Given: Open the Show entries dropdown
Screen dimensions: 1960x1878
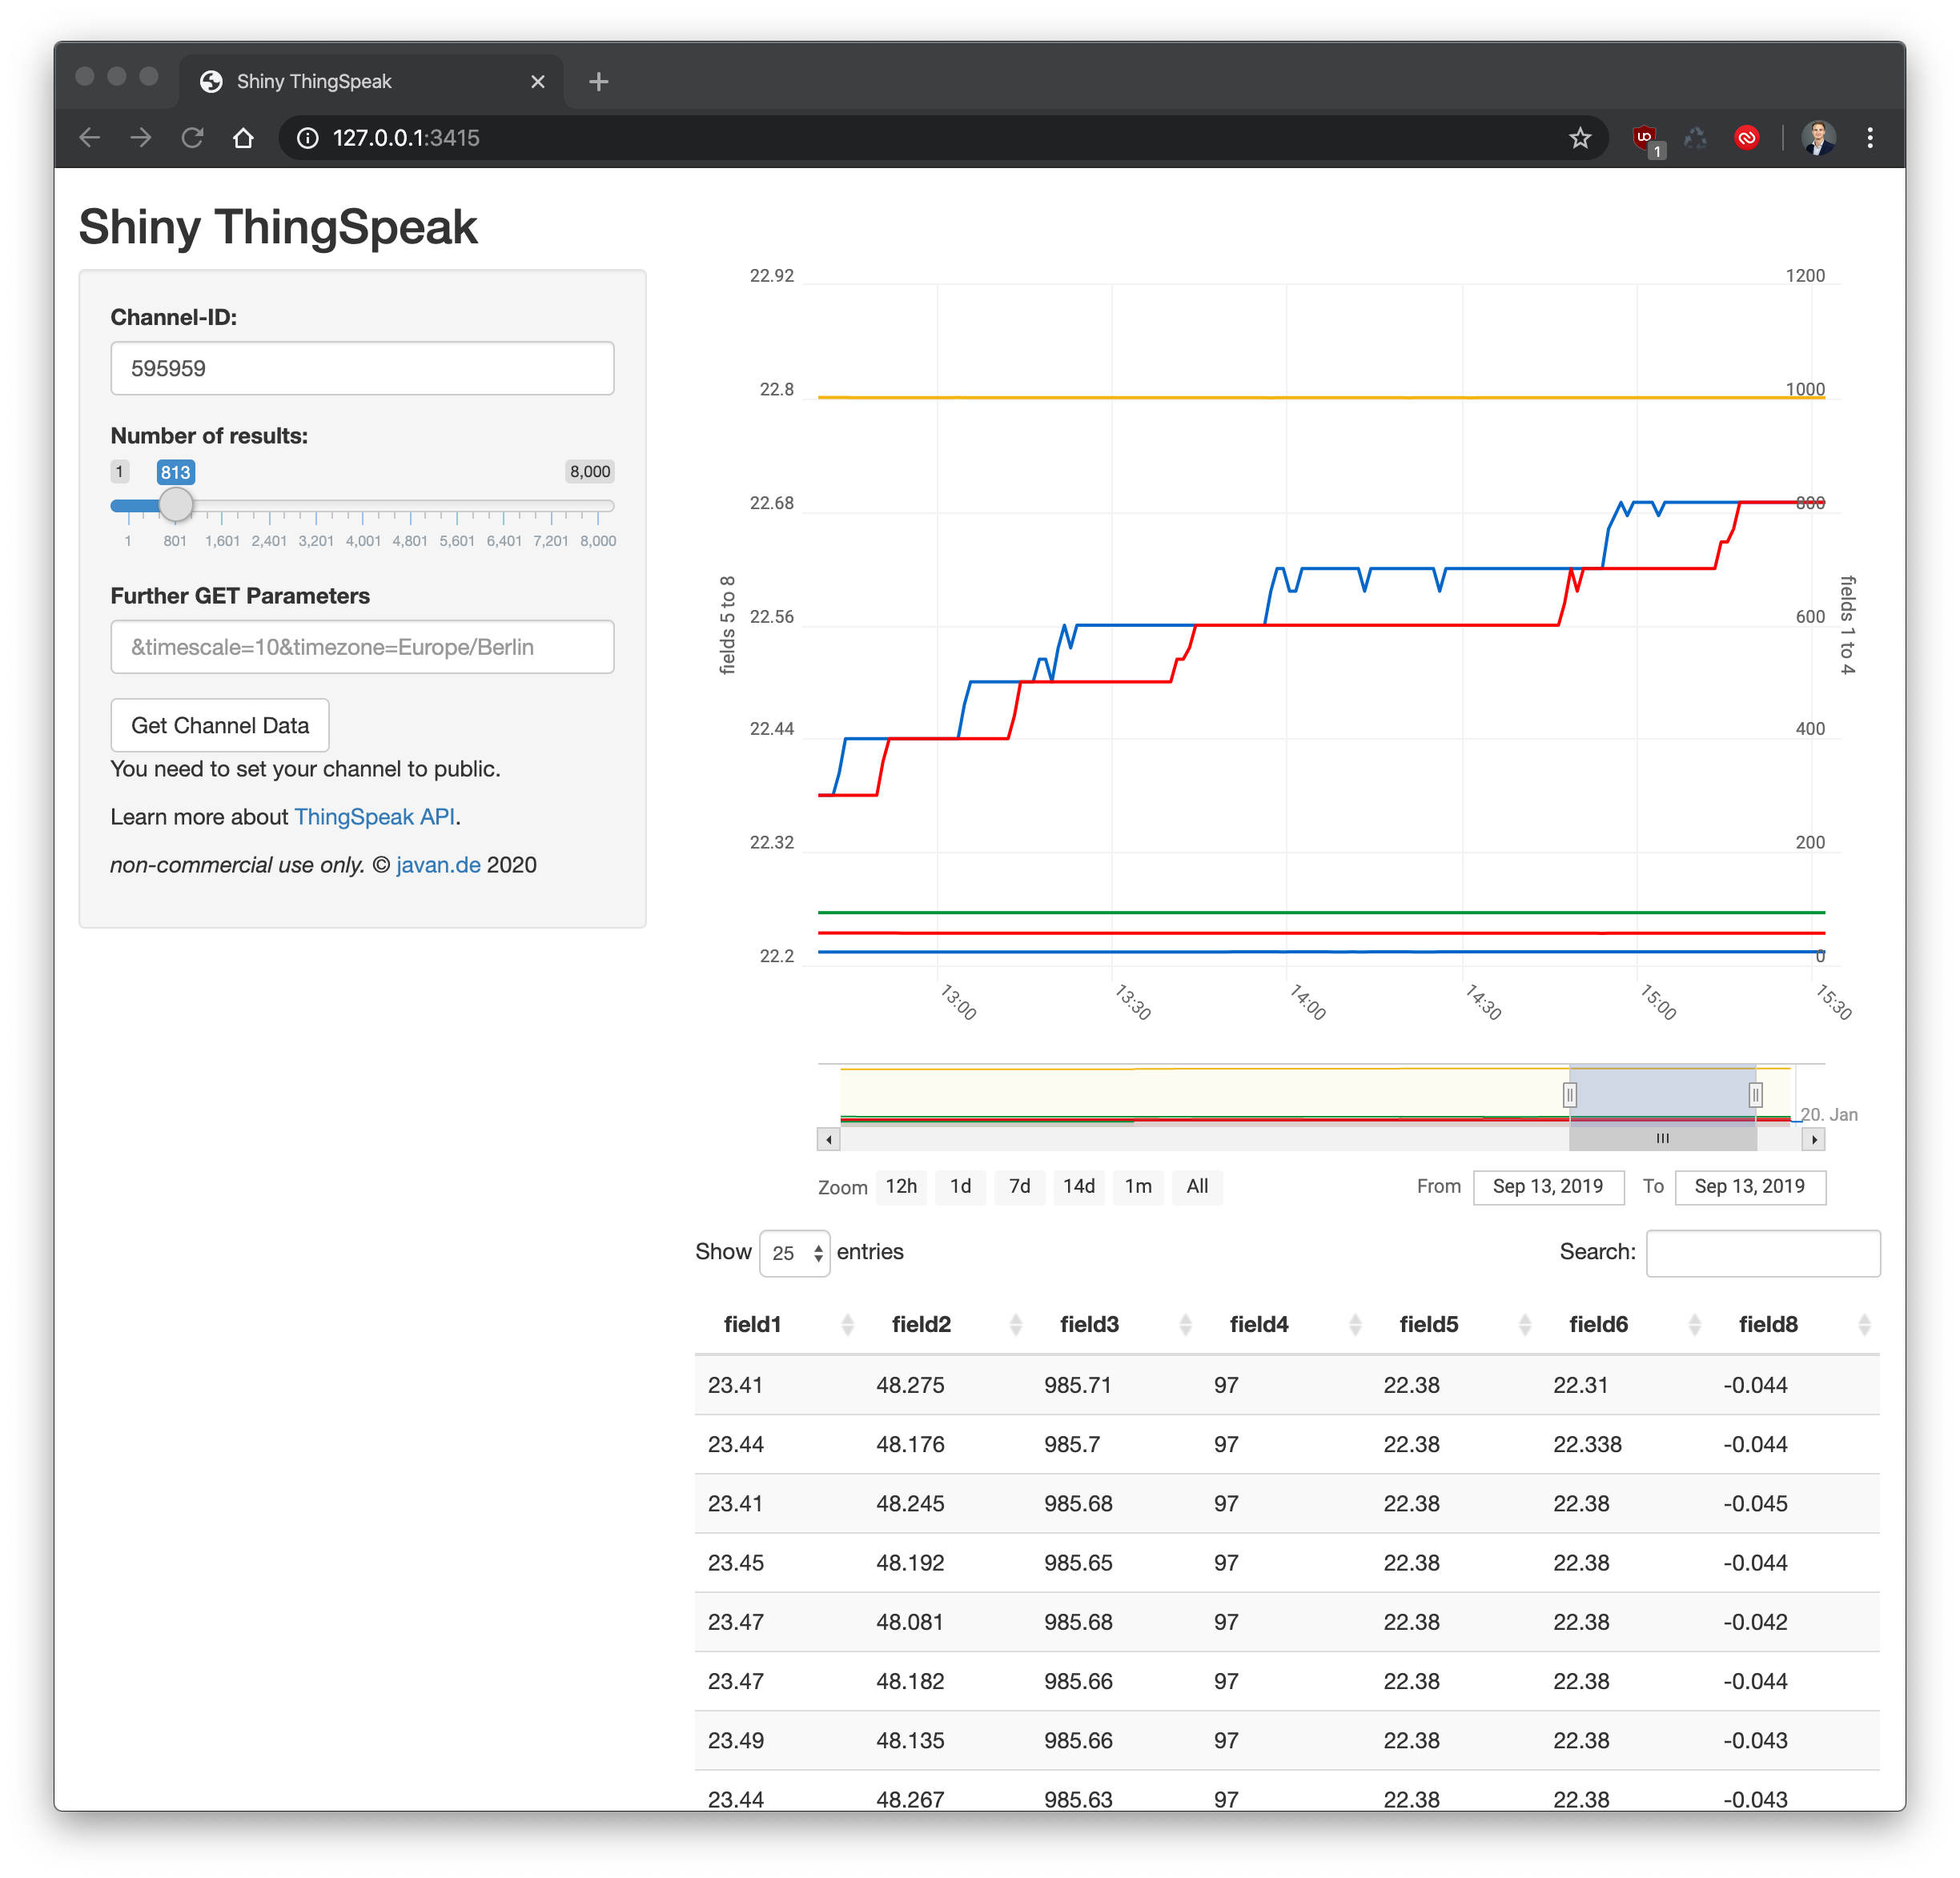Looking at the screenshot, I should tap(795, 1253).
